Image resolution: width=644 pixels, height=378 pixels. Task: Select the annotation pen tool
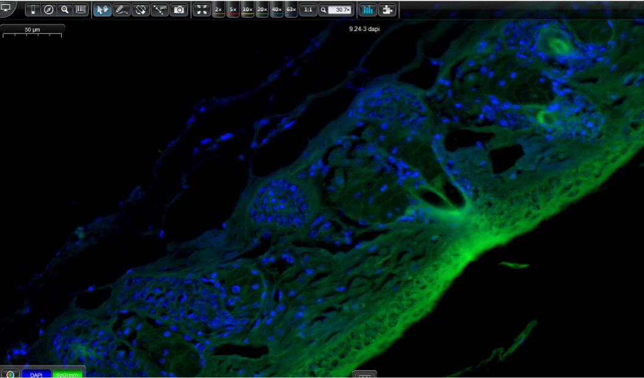[121, 10]
